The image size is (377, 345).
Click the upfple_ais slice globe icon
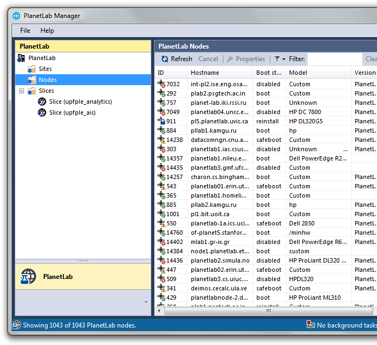coord(42,112)
